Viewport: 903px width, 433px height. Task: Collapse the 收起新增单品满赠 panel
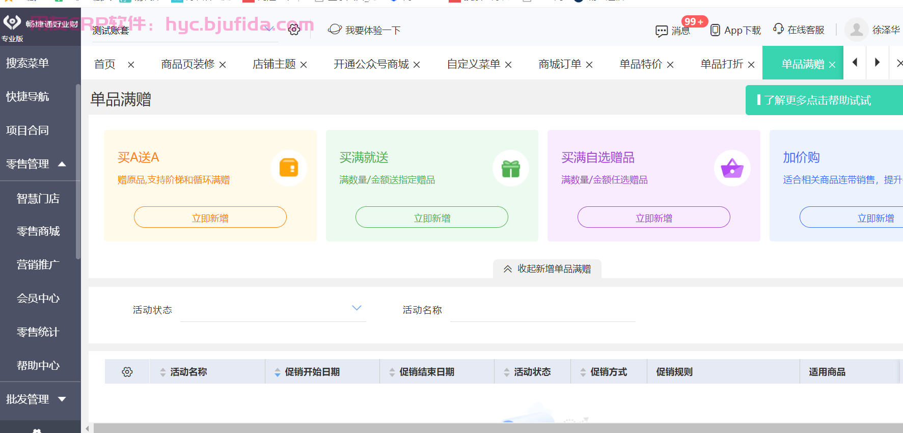click(547, 268)
